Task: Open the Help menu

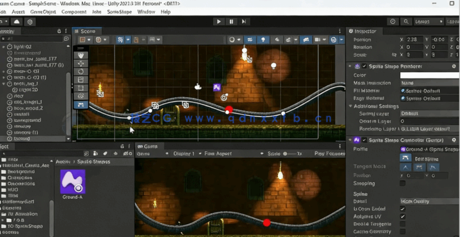Action: tap(165, 12)
